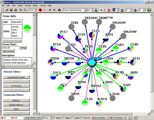Remove a node with the red minus icon
Viewport: 154px width, 120px height.
[x=44, y=10]
